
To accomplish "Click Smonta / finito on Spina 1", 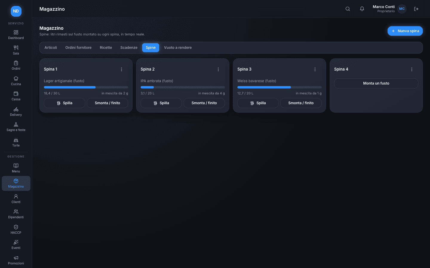I will [x=107, y=103].
